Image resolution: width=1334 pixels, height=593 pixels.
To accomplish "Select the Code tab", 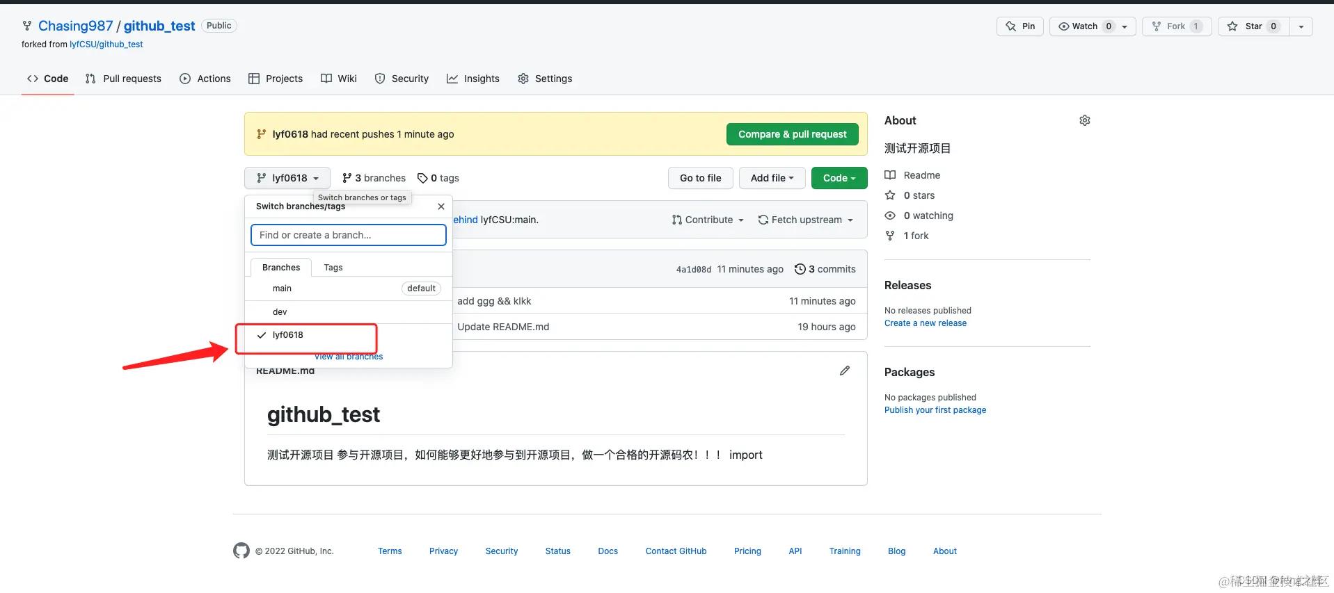I will pos(48,79).
